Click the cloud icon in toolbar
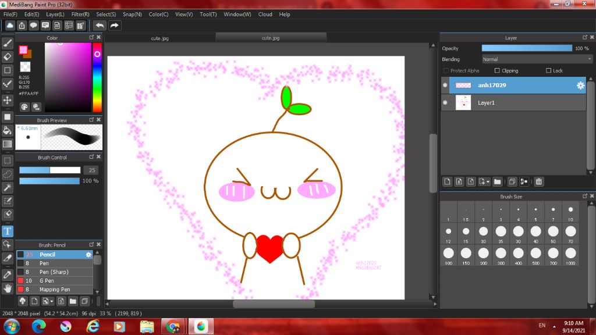Viewport: 596px width, 335px height. point(10,26)
